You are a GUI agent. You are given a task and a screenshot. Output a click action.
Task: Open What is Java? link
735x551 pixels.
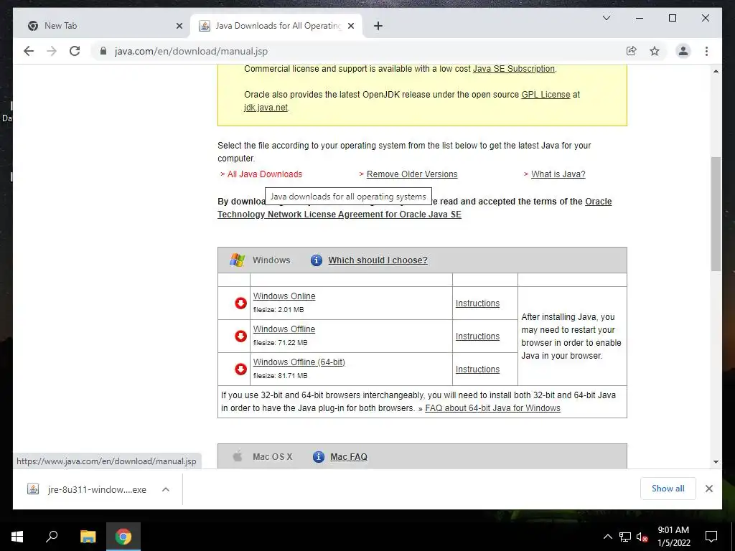(558, 174)
